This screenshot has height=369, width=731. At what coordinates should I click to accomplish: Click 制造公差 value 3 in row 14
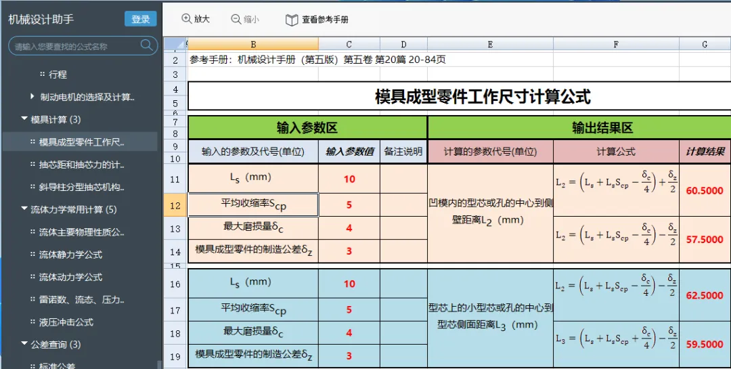(349, 251)
